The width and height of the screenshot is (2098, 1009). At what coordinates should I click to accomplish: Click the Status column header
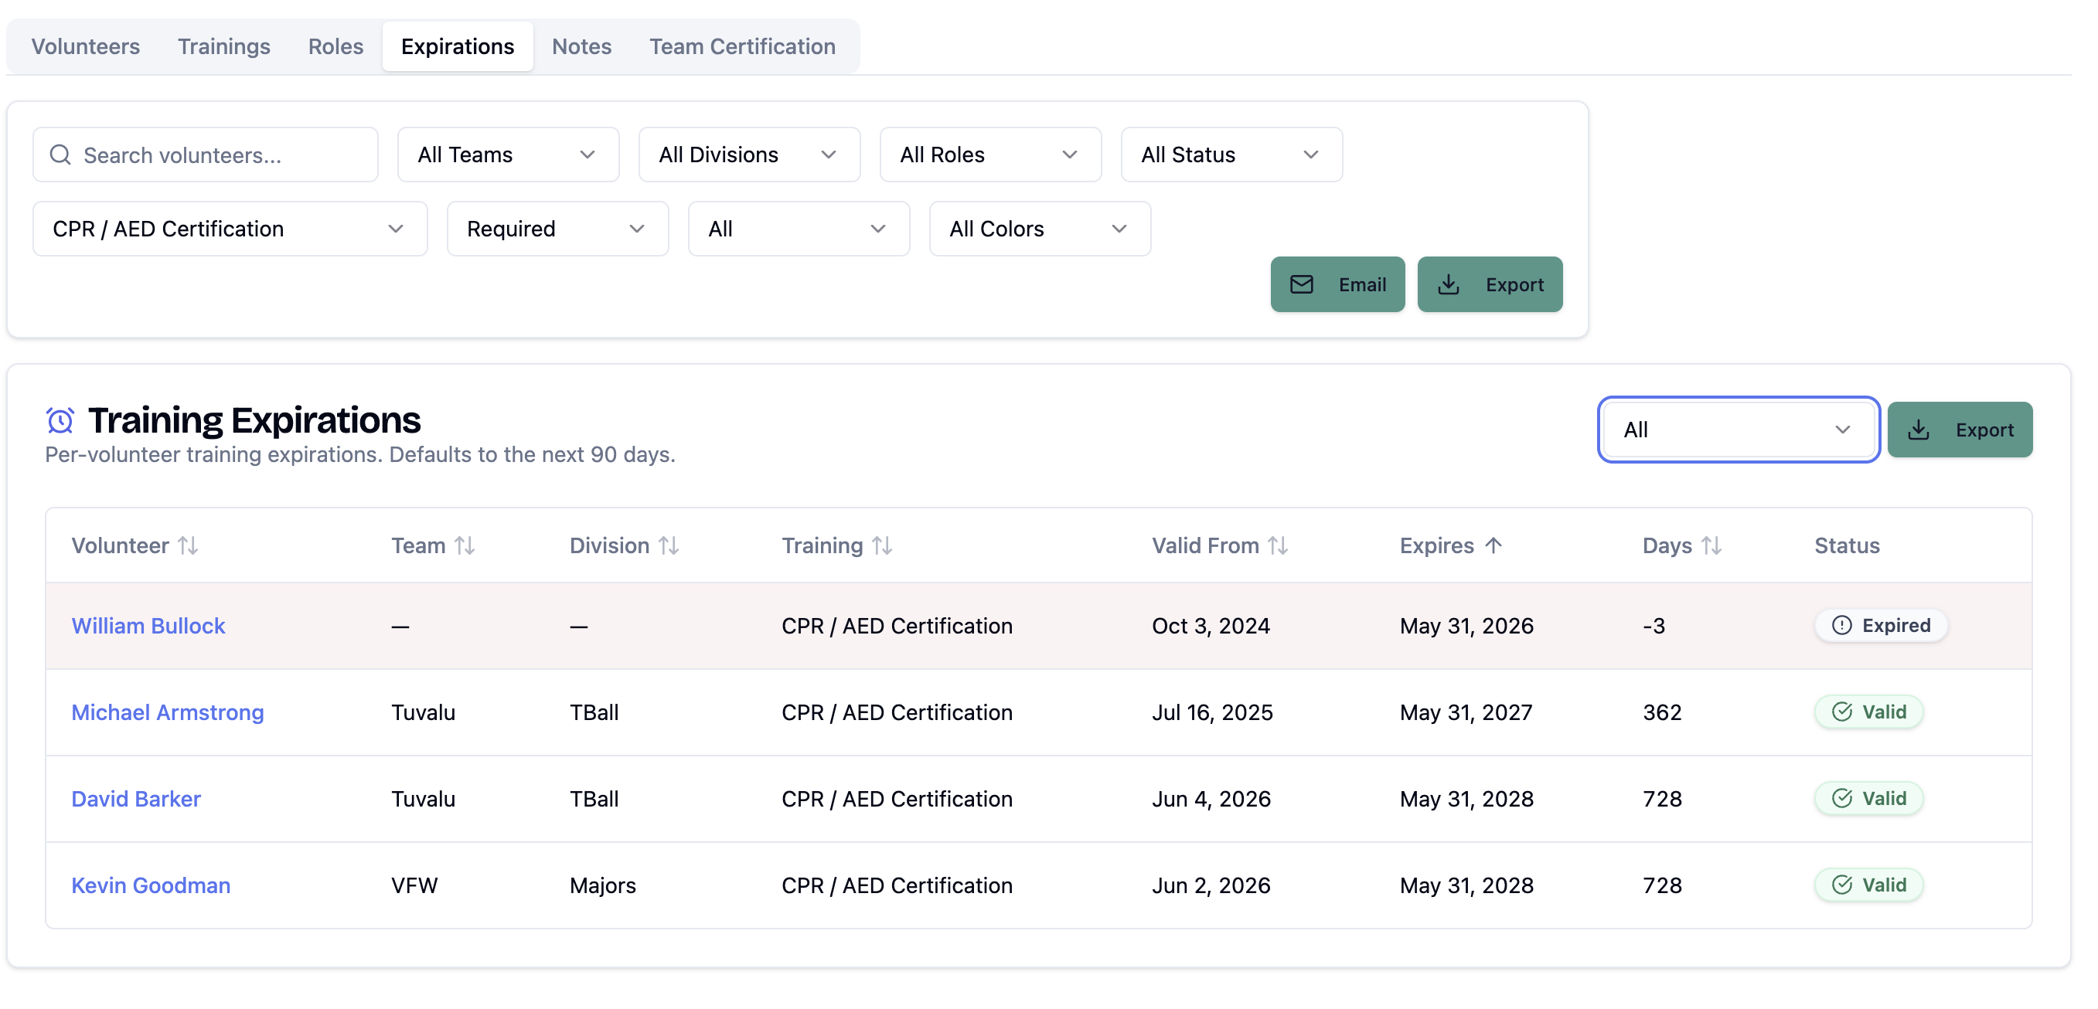1846,545
